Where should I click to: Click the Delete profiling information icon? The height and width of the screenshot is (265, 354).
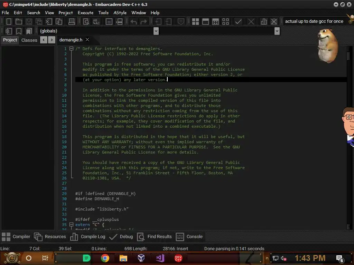pos(274,22)
